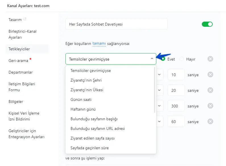Delete the condition with 20 saniye

(x=210, y=90)
